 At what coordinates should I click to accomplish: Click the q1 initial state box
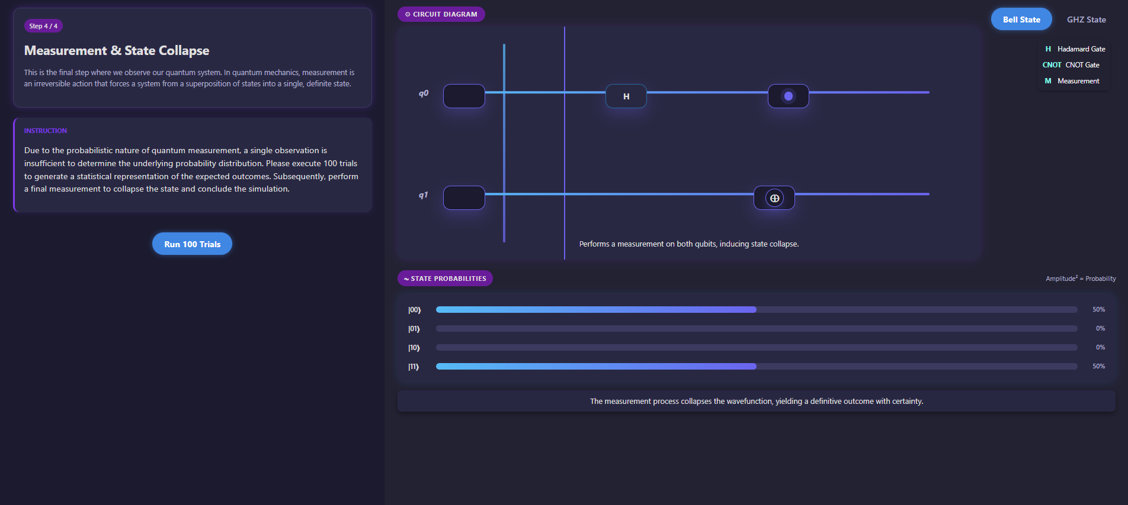pyautogui.click(x=464, y=198)
